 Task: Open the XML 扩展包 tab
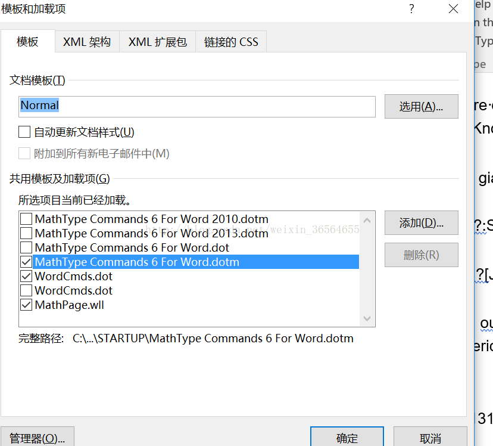coord(158,42)
